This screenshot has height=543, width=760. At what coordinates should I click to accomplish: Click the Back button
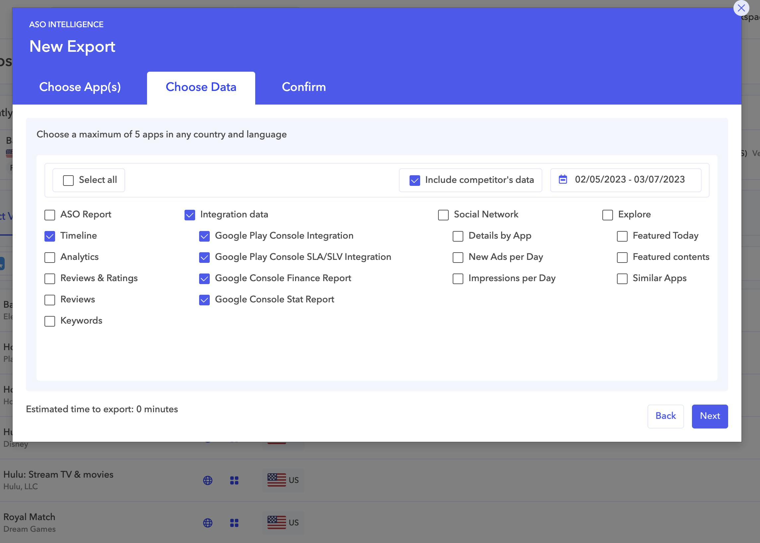[665, 416]
